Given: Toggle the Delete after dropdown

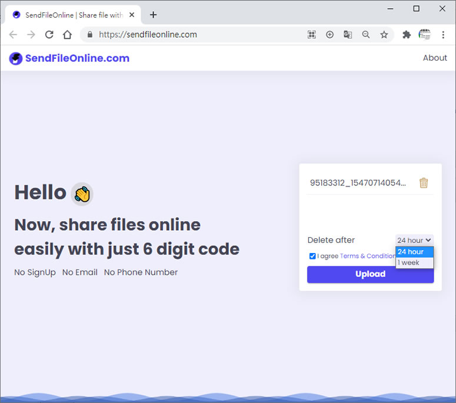Looking at the screenshot, I should [x=414, y=240].
